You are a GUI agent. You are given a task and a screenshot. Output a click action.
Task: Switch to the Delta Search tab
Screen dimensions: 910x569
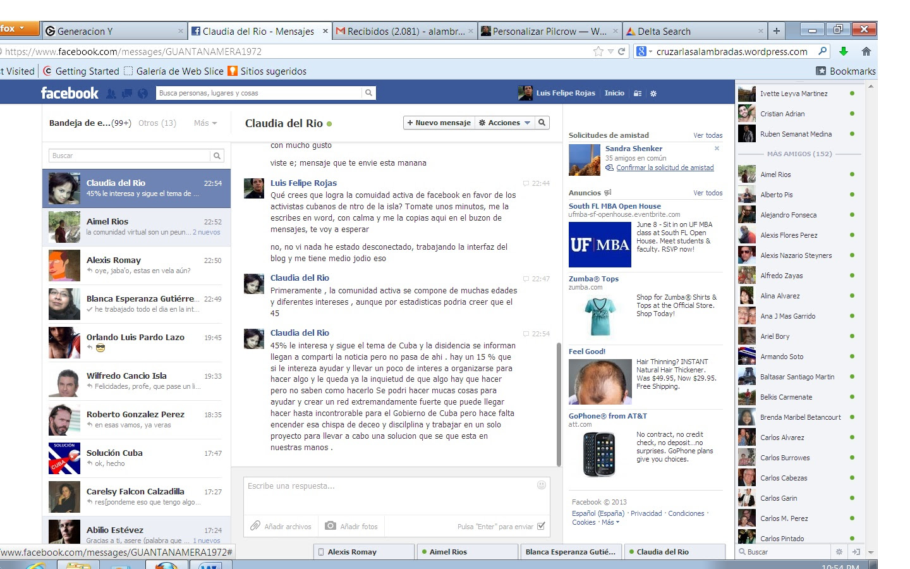[x=695, y=31]
